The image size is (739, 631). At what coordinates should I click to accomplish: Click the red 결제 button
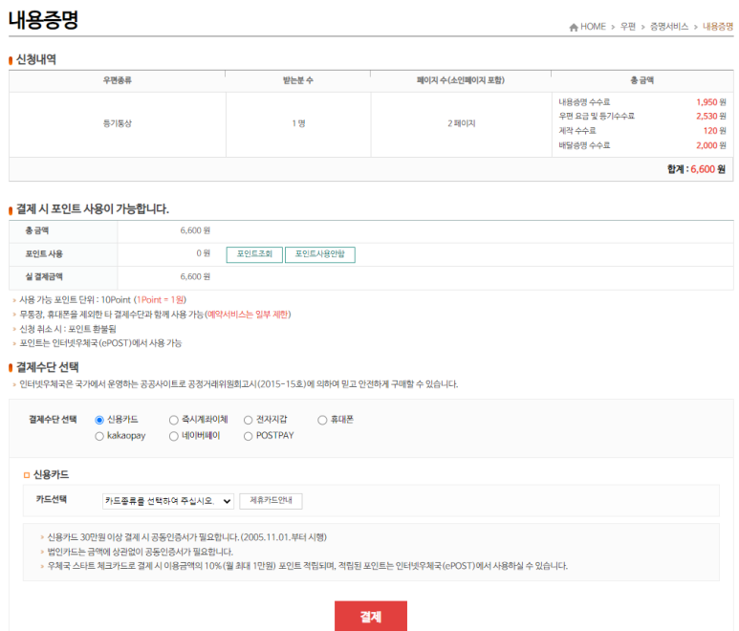(x=371, y=616)
